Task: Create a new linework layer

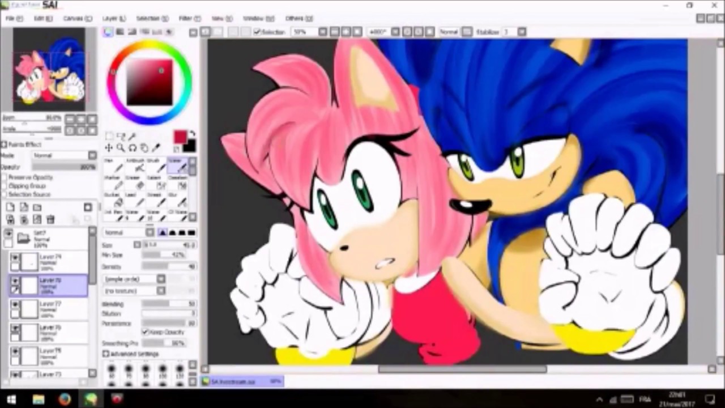Action: tap(24, 207)
